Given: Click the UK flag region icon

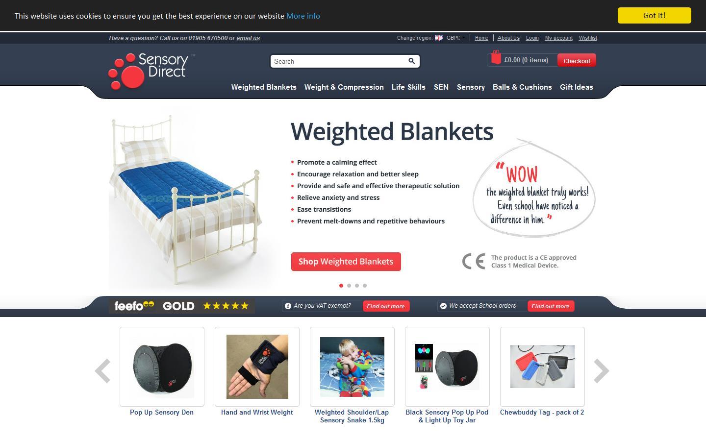Looking at the screenshot, I should [x=439, y=38].
